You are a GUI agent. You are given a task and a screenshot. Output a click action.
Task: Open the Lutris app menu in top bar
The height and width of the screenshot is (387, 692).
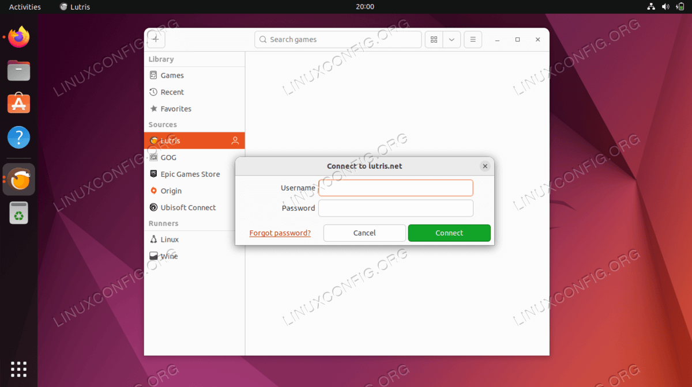click(x=75, y=7)
